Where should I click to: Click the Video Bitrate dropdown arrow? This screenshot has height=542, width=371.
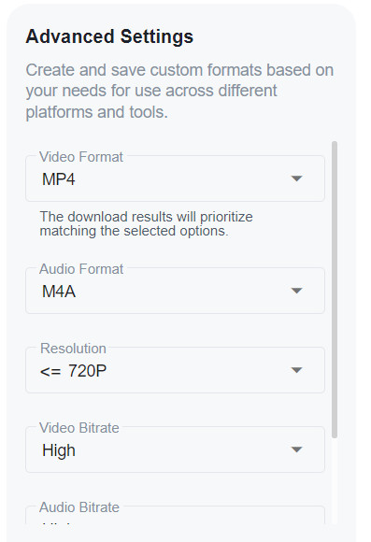[x=296, y=449]
